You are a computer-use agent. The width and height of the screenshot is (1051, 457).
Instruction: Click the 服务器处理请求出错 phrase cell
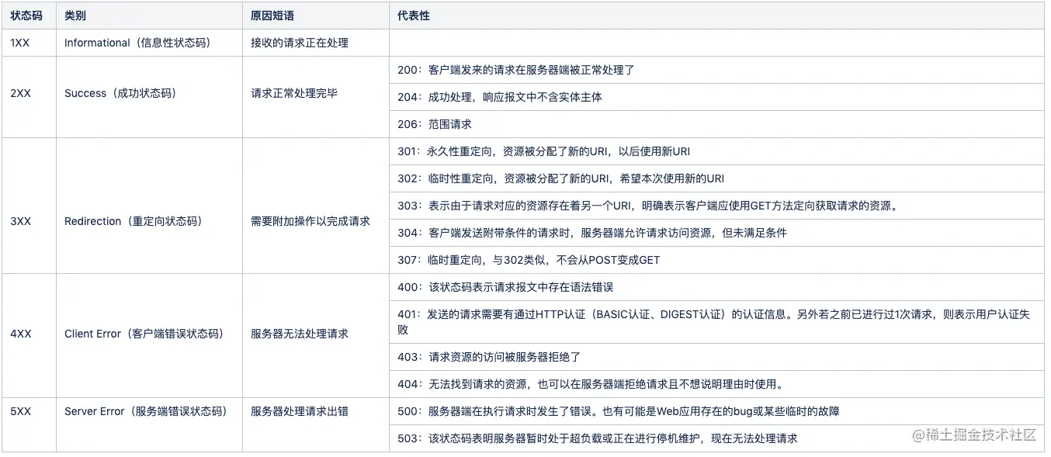(x=316, y=425)
